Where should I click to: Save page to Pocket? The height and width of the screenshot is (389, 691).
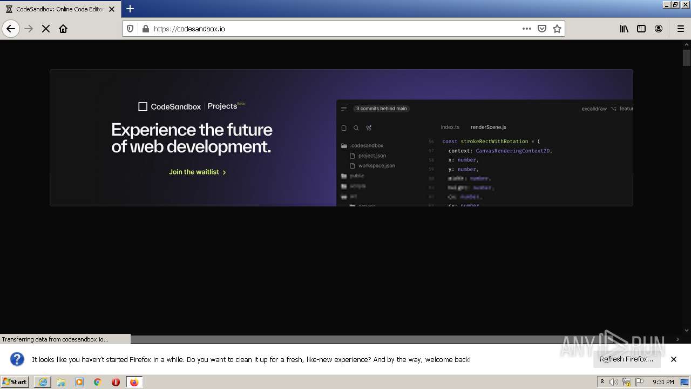tap(542, 29)
